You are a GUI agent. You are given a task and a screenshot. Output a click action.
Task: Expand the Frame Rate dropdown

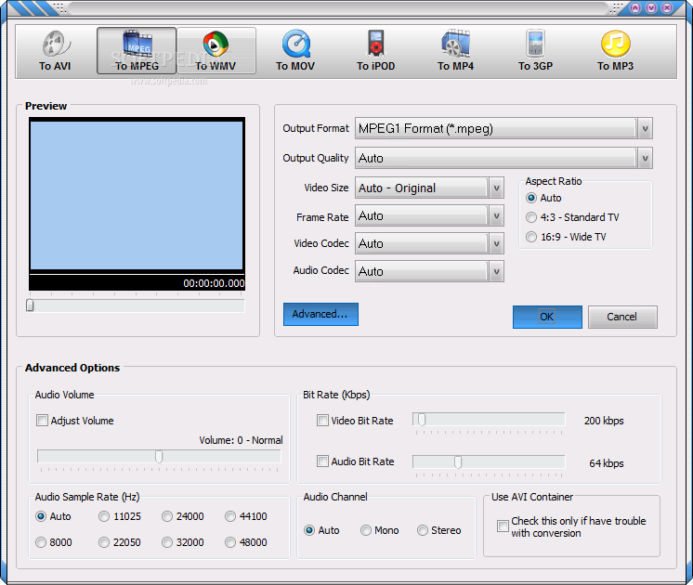tap(496, 215)
